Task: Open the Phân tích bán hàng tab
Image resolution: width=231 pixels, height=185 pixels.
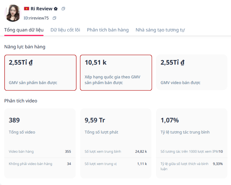Action: pos(108,30)
